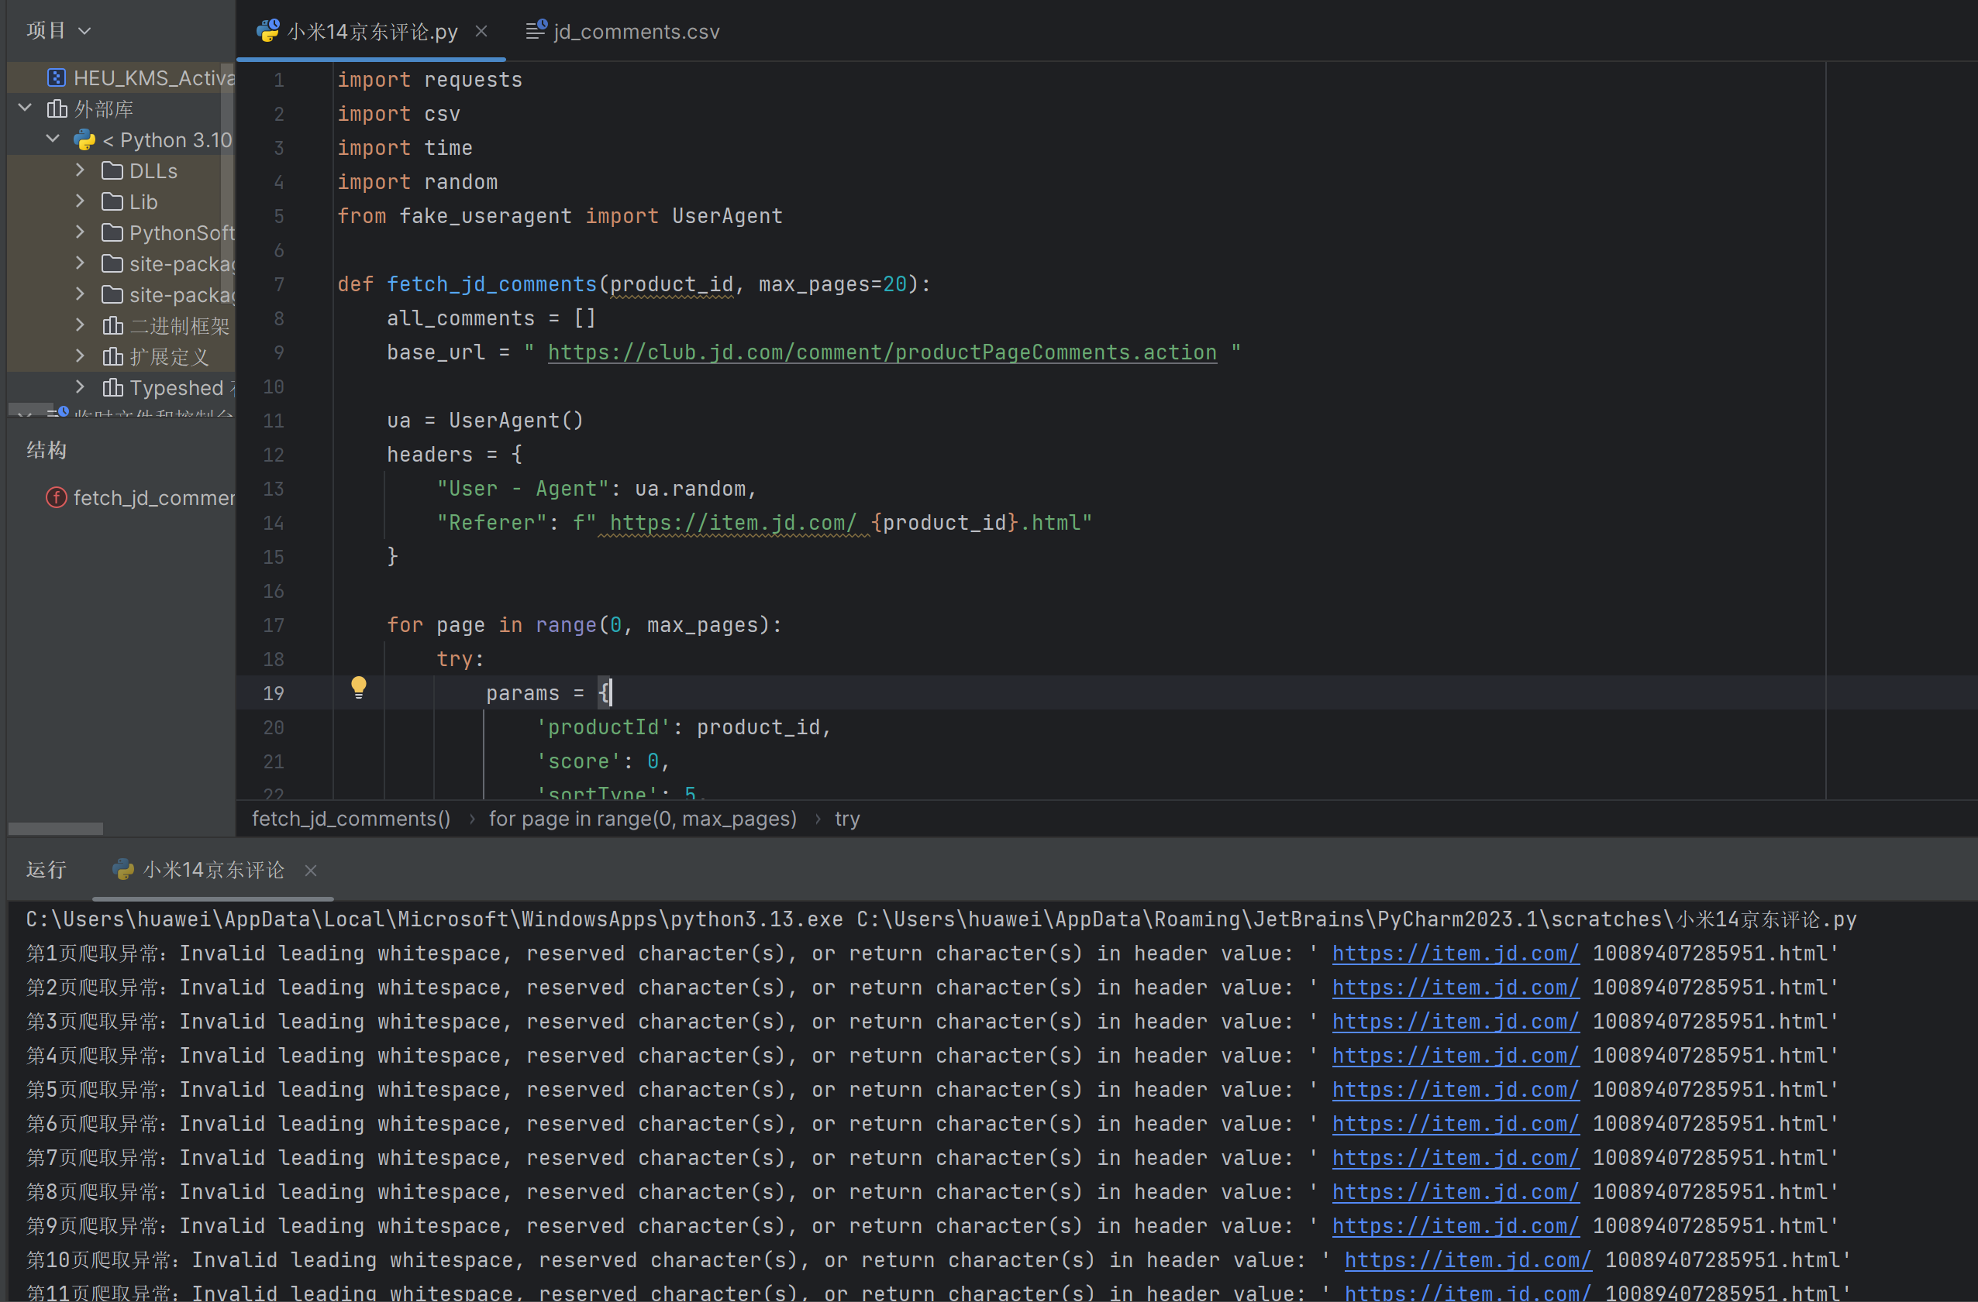Click the HEU_KMS_Activator file icon
The width and height of the screenshot is (1978, 1302).
[56, 78]
